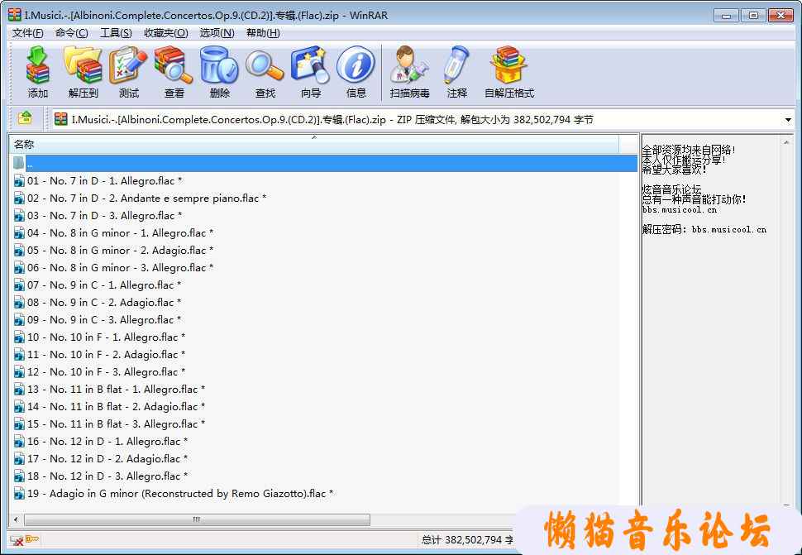Sort by the 名称 column header

coord(314,144)
